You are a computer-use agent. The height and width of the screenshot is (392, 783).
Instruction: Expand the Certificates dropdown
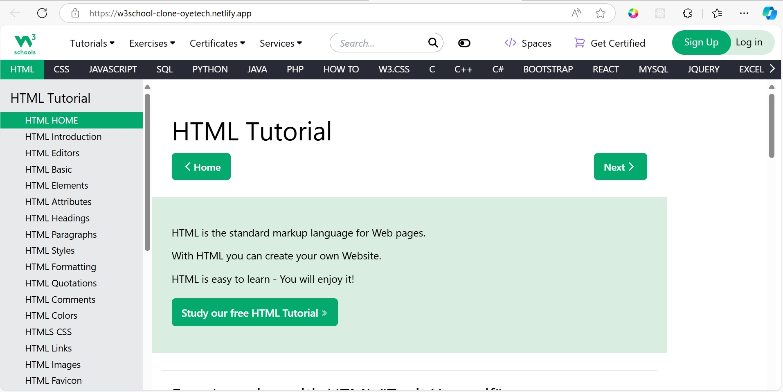[217, 43]
